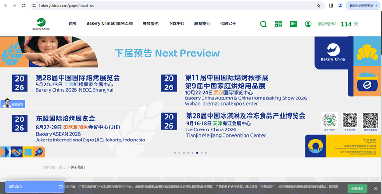Click the 全部接受 cookie button
The height and width of the screenshot is (194, 382).
[358, 188]
